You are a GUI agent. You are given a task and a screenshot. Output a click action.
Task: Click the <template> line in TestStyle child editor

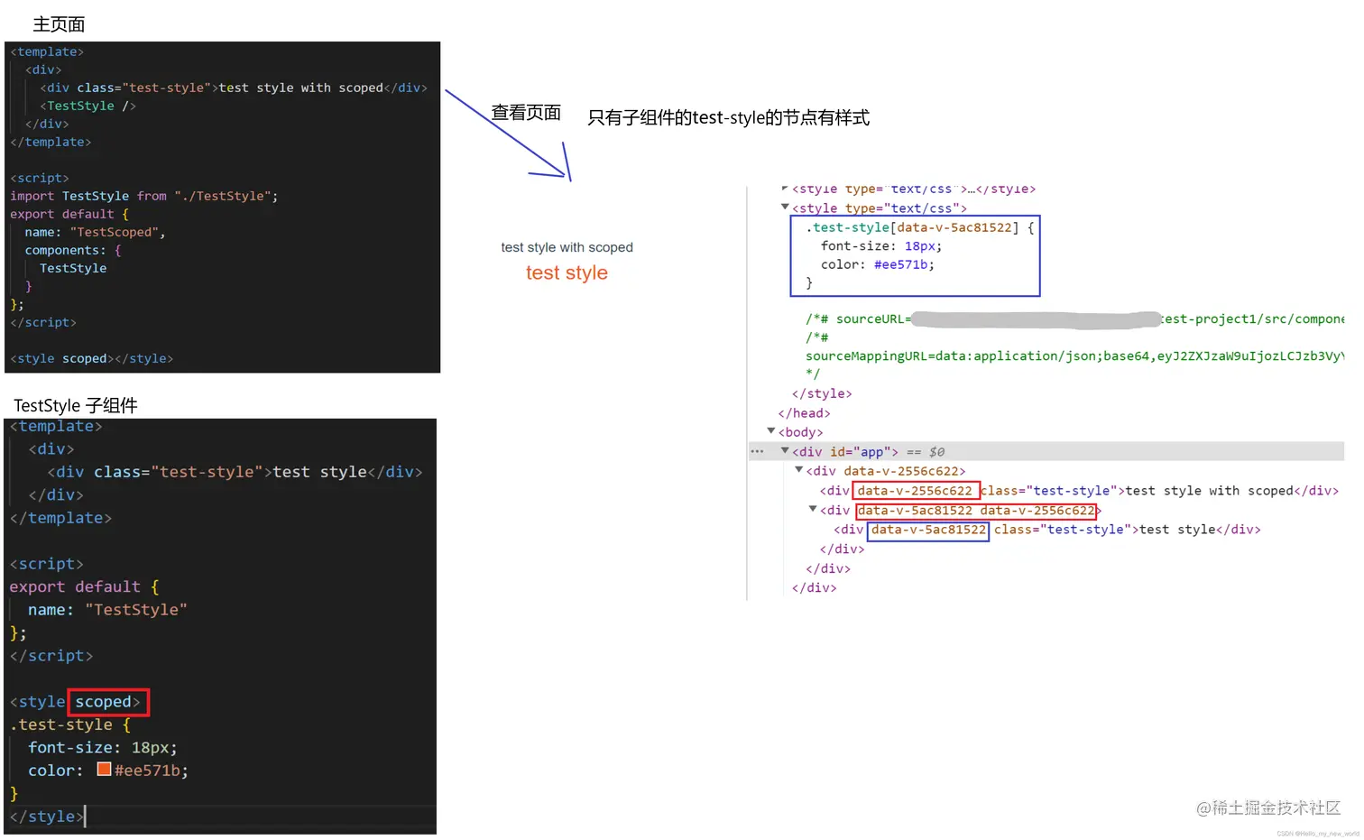[x=56, y=426]
